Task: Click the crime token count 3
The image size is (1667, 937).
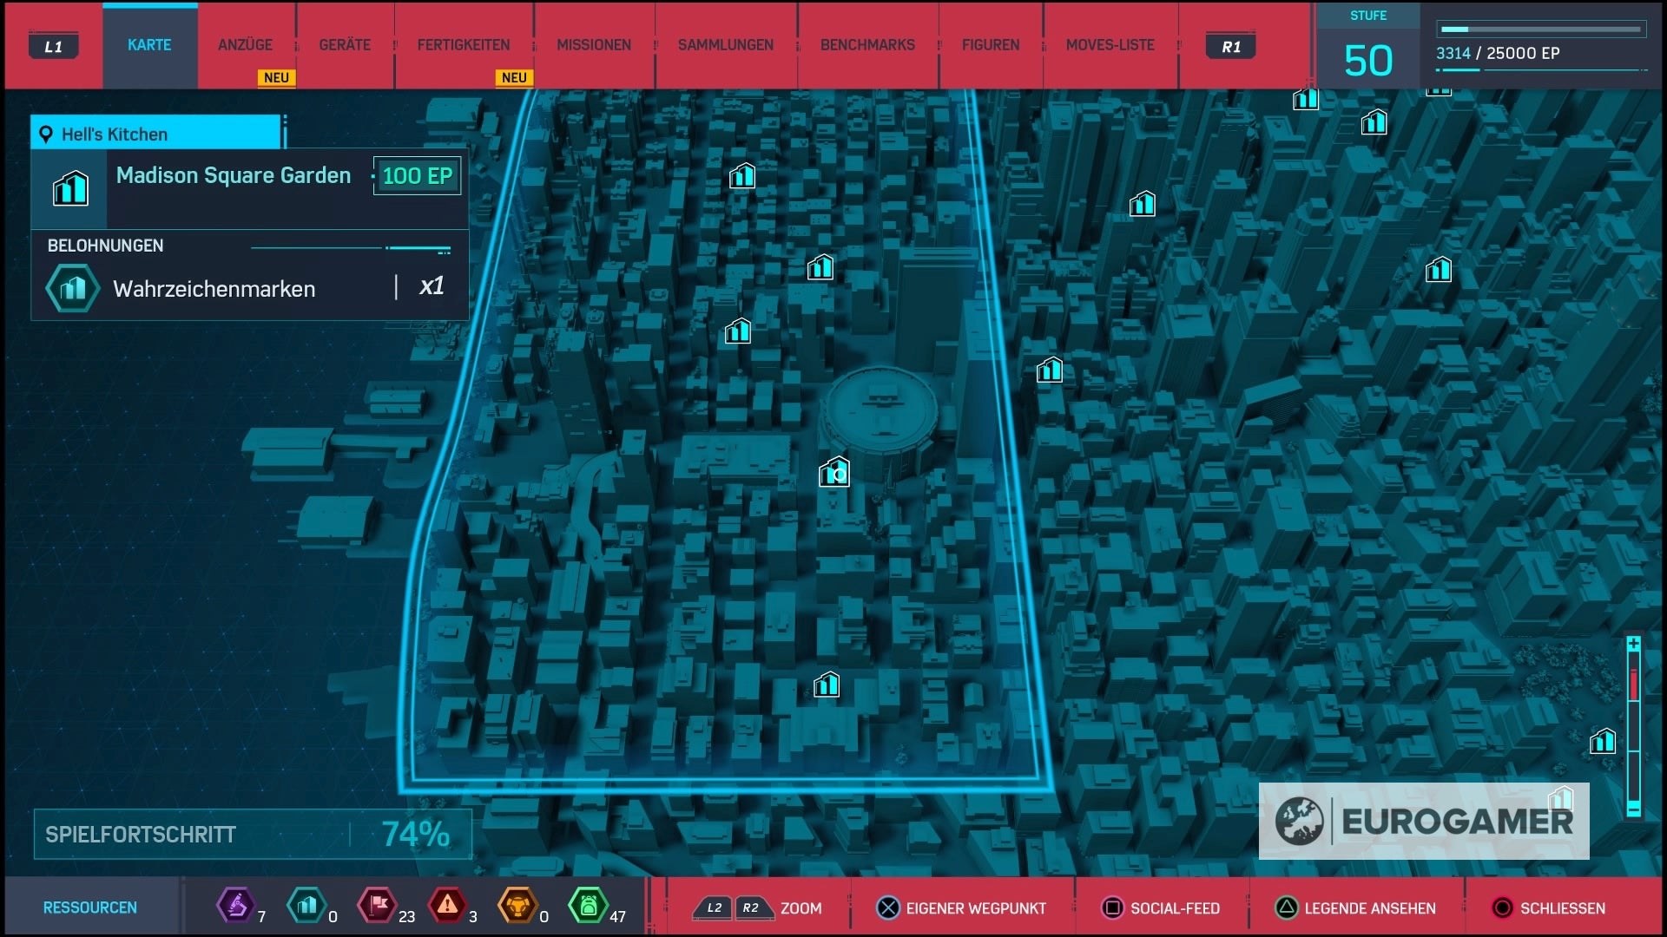Action: coord(473,916)
